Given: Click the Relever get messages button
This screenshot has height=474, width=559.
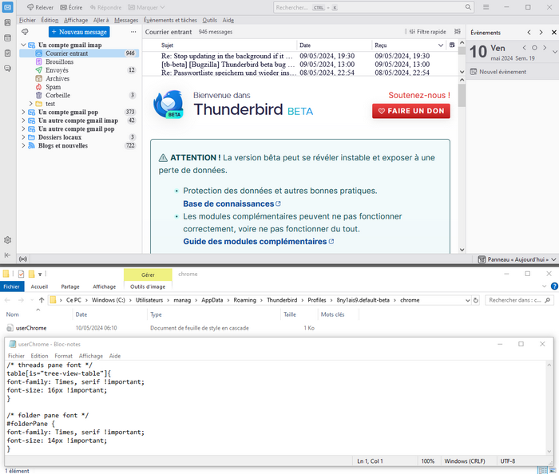Looking at the screenshot, I should point(39,7).
